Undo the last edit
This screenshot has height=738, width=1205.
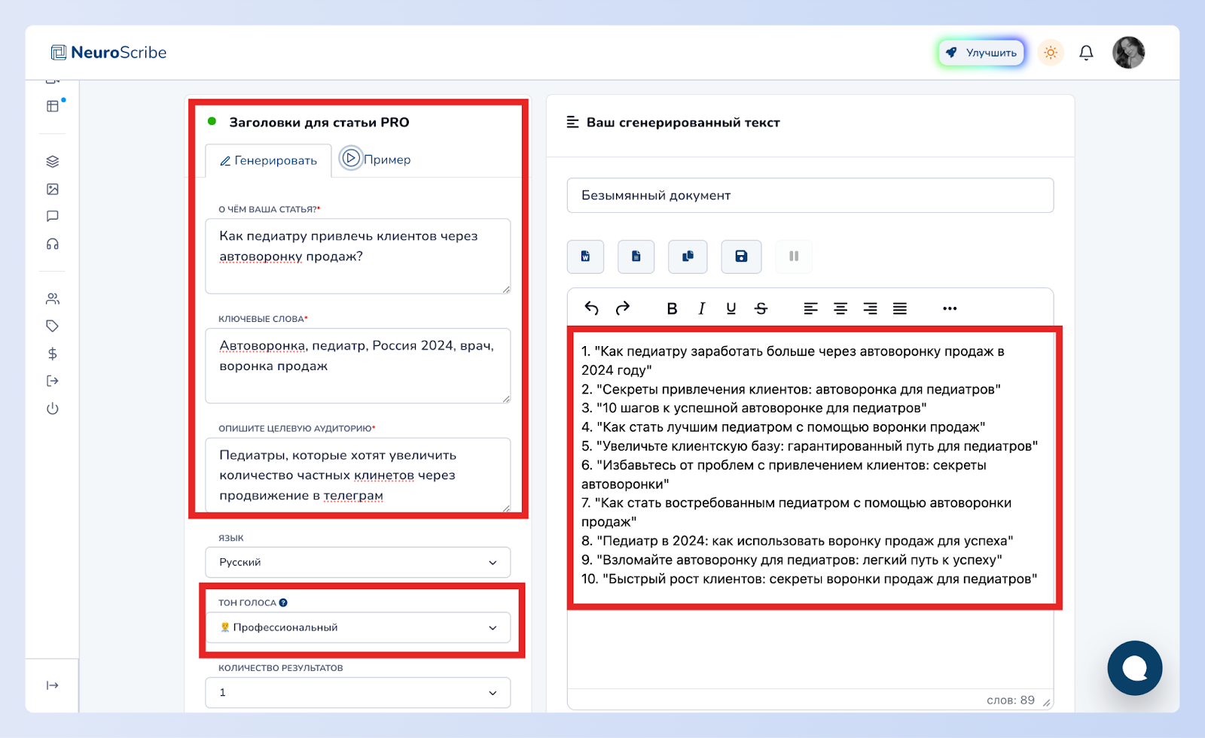click(x=592, y=308)
